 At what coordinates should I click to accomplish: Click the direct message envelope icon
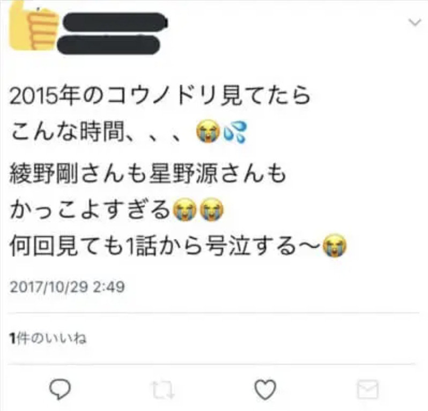368,389
